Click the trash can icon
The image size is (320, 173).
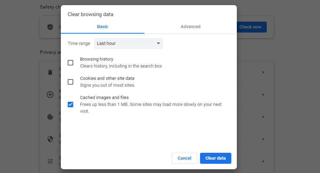click(50, 72)
